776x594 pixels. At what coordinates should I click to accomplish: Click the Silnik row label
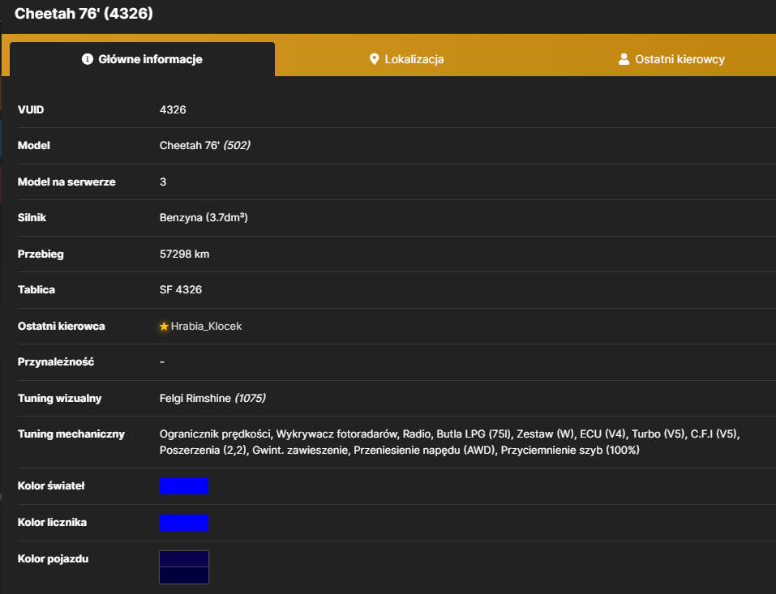(x=32, y=218)
